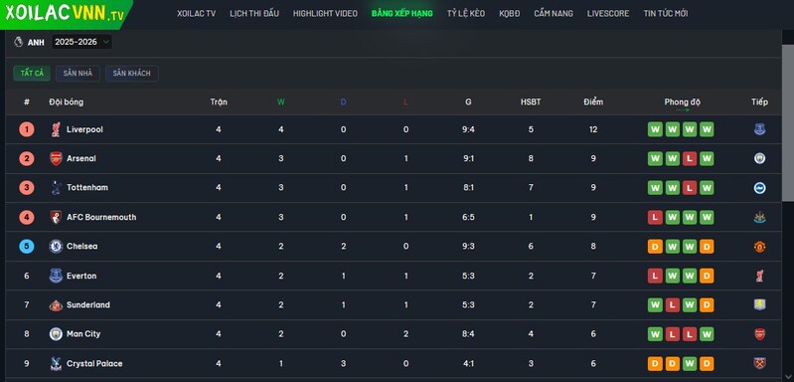The height and width of the screenshot is (382, 794).
Task: Click the Đội bóng column header
Action: (67, 102)
